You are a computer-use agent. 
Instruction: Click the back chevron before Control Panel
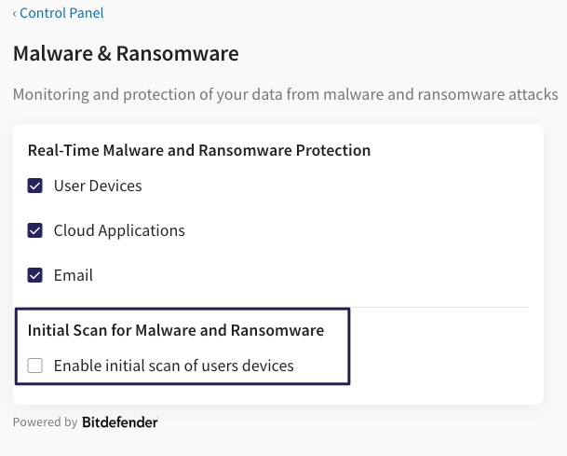pyautogui.click(x=15, y=13)
